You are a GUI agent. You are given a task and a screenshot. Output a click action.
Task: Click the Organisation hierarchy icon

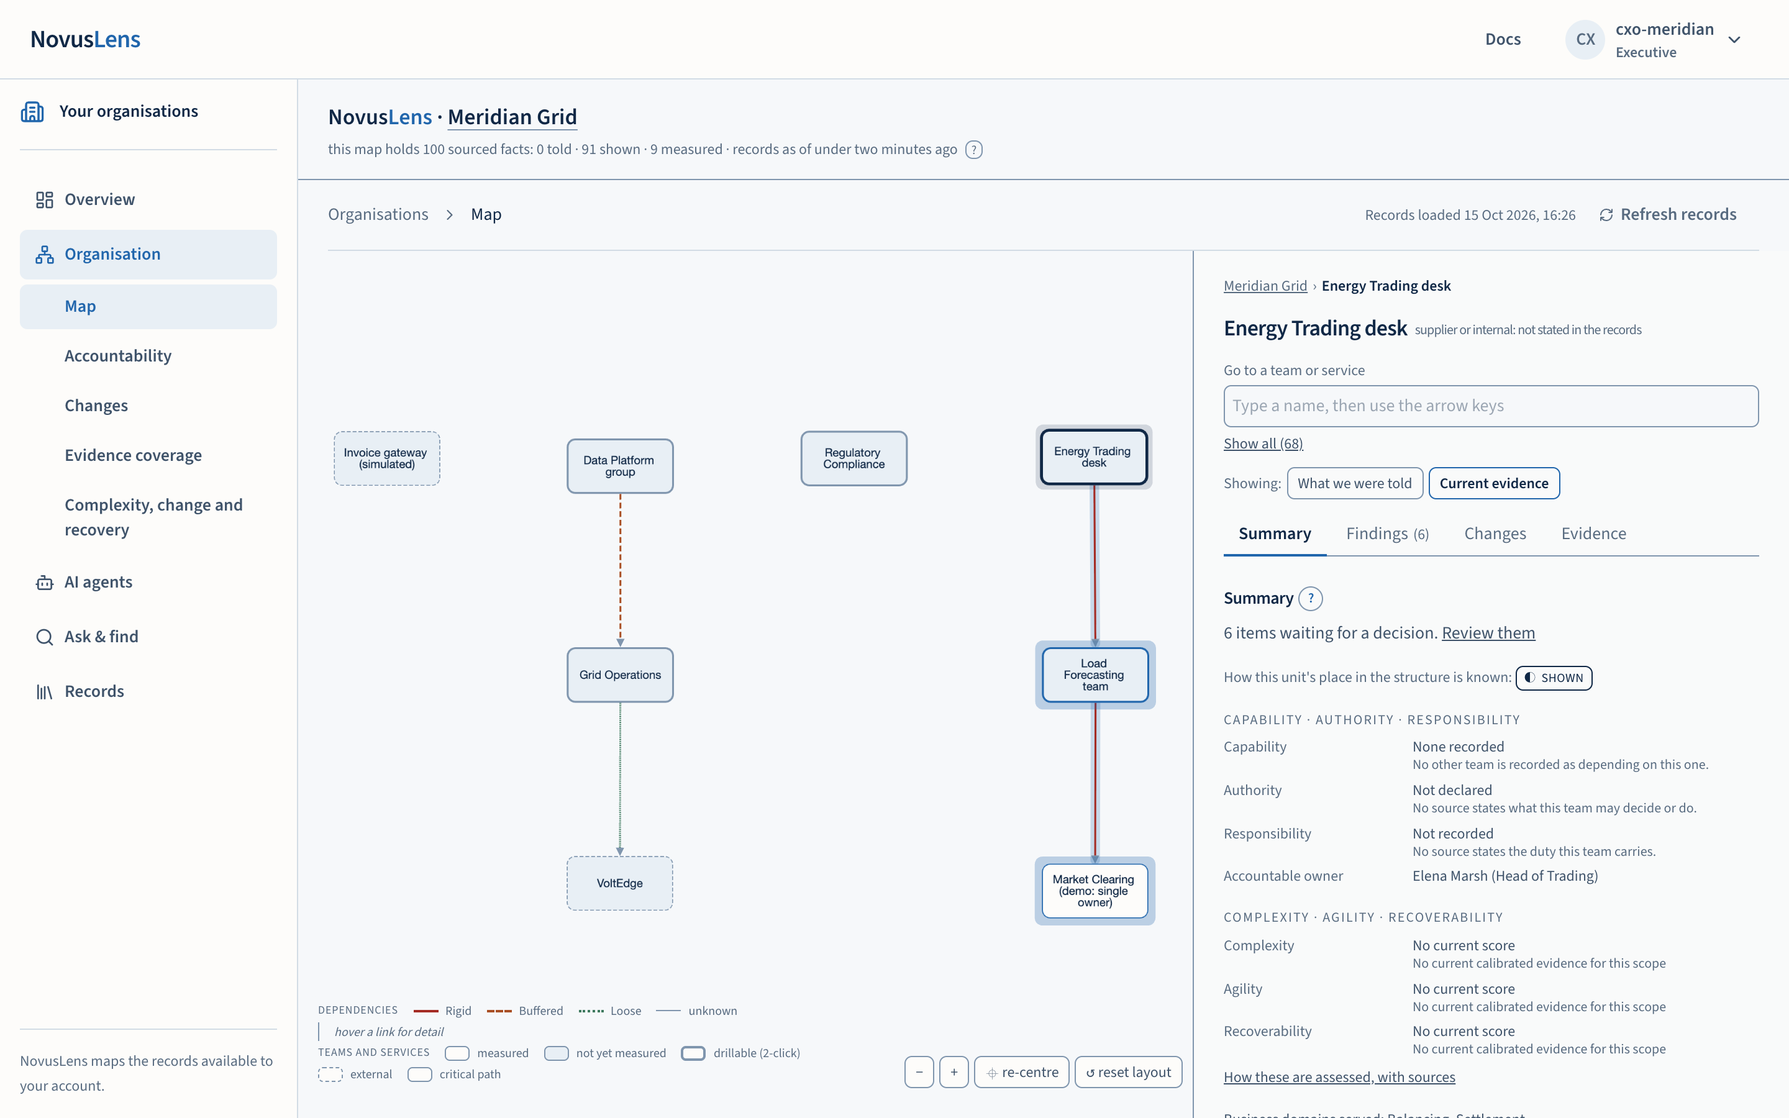[x=44, y=255]
